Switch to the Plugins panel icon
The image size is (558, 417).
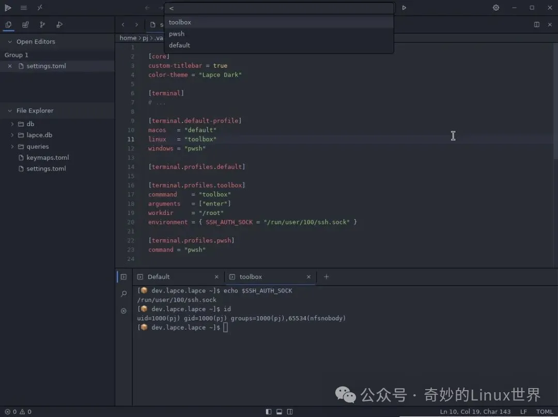25,25
